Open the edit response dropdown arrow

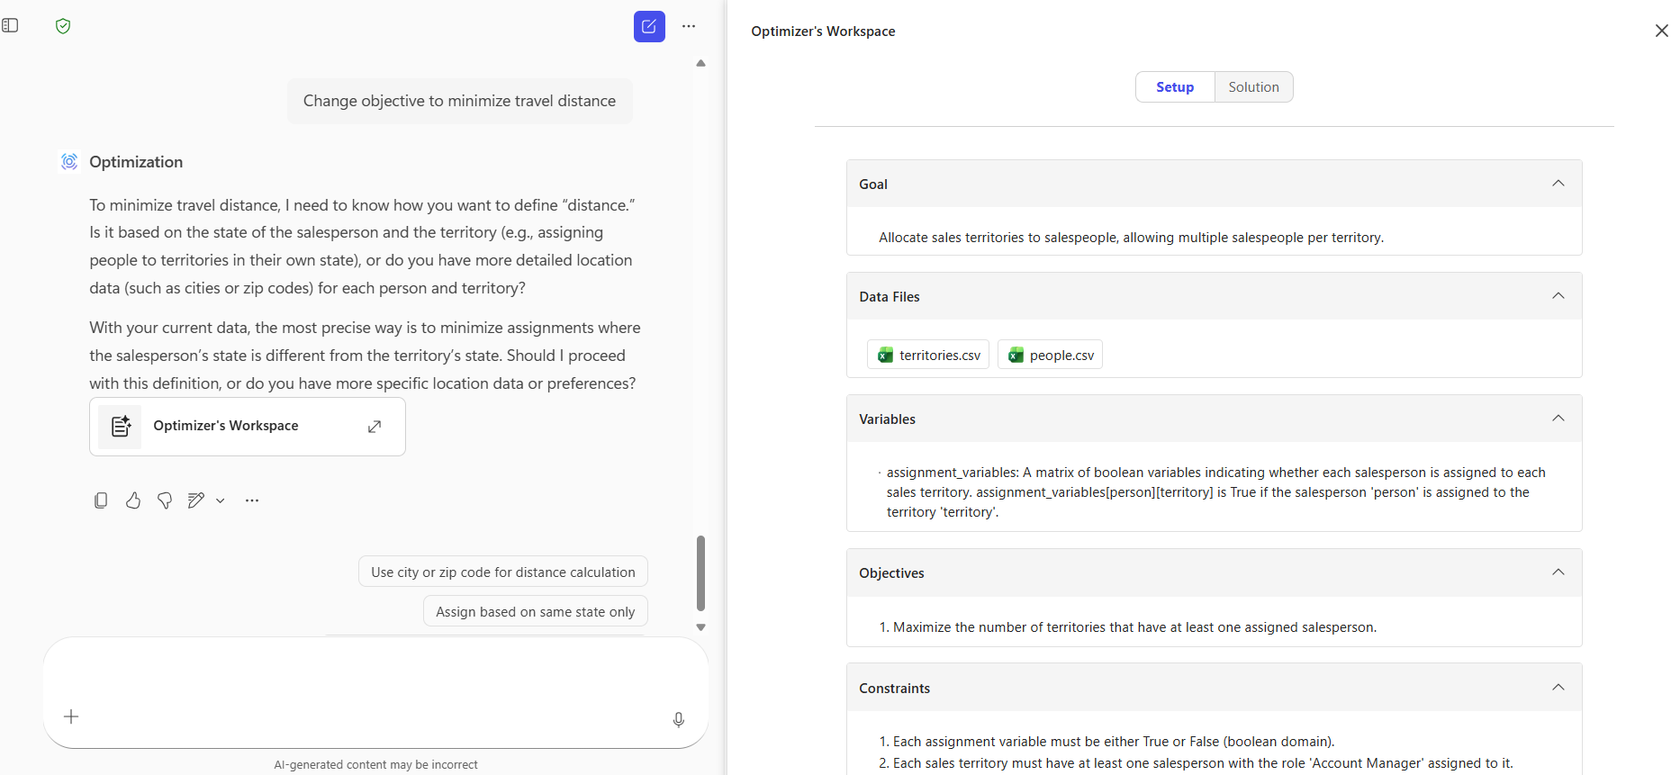coord(221,500)
